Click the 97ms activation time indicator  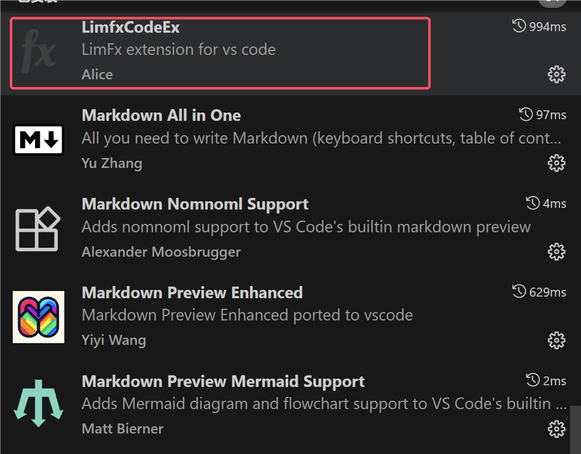(542, 115)
